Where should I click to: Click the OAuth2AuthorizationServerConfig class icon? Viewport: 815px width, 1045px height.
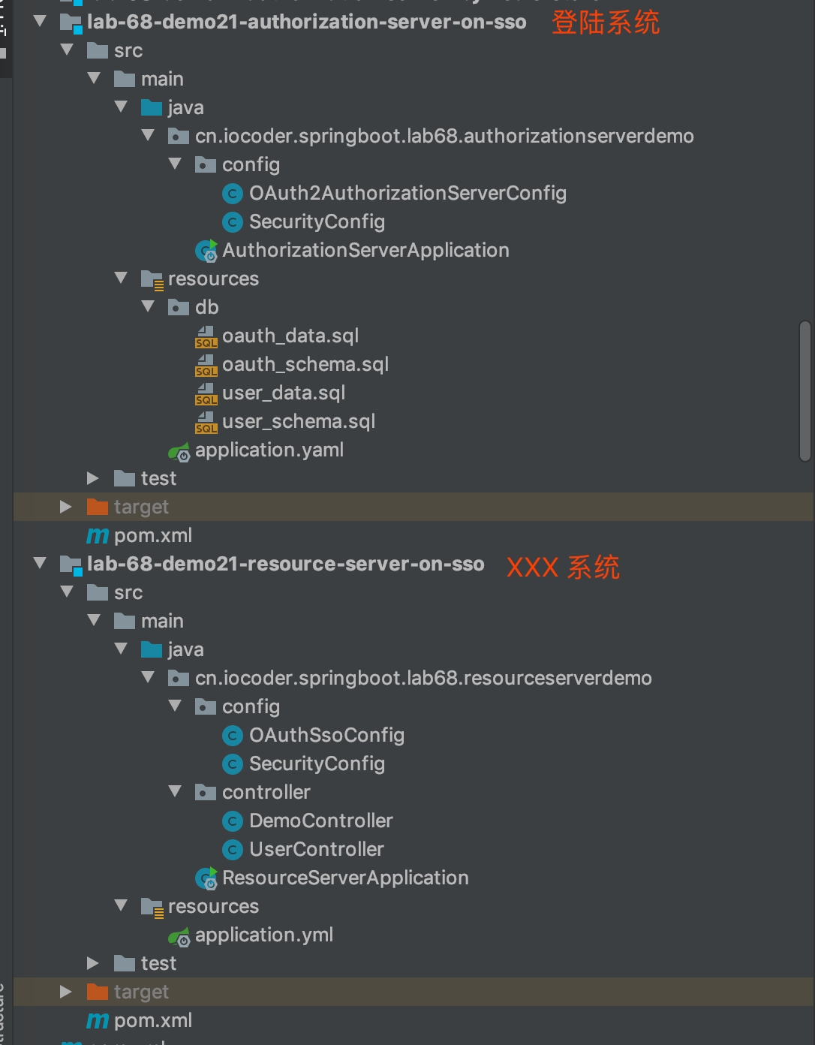[233, 194]
